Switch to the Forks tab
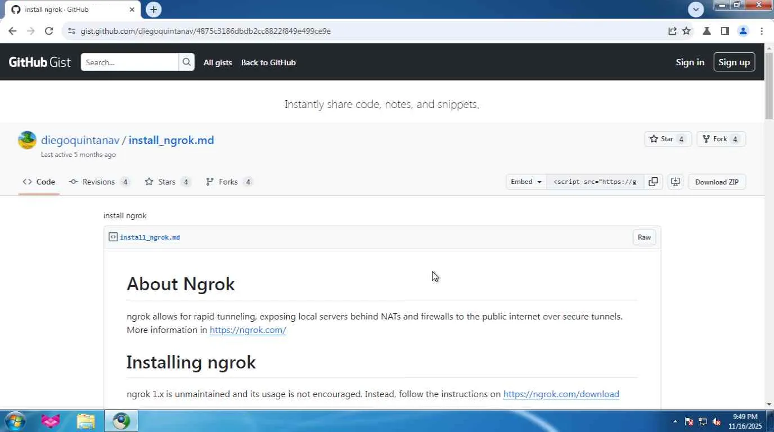Image resolution: width=774 pixels, height=432 pixels. tap(229, 182)
